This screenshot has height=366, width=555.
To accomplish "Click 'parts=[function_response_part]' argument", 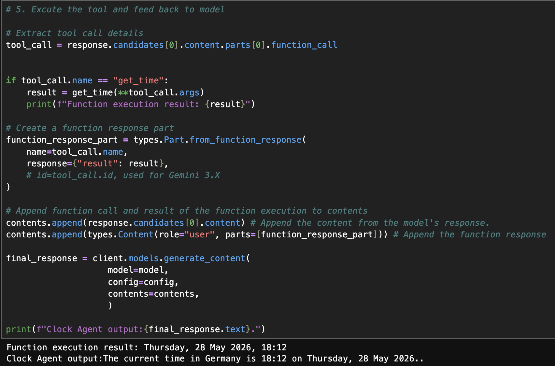I will [x=301, y=234].
